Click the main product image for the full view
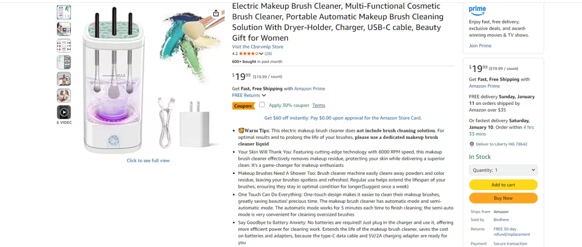Screen dimensions: 582x247 pos(148,82)
